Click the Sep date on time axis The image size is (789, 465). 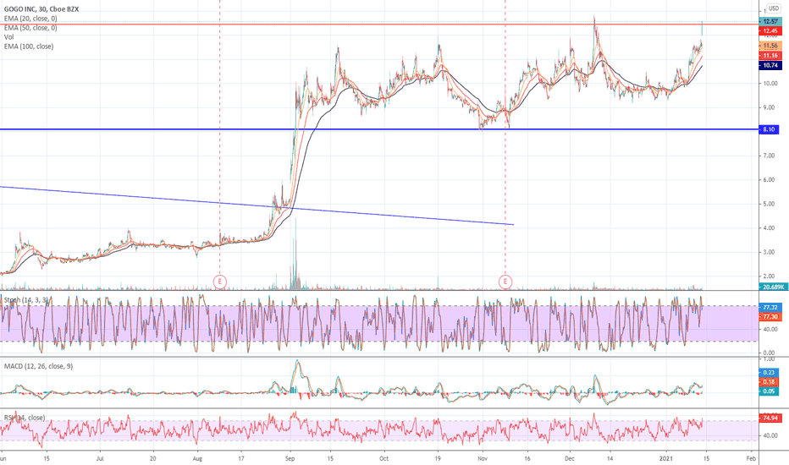(290, 458)
